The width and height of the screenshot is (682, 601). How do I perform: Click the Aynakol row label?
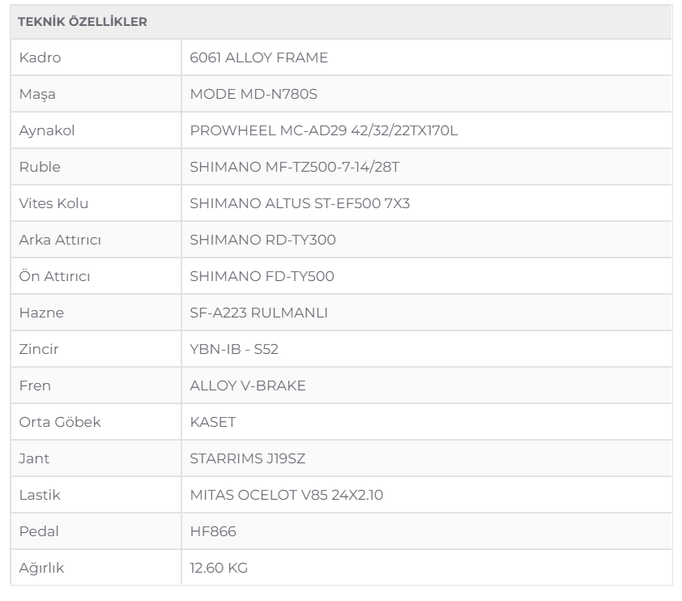pyautogui.click(x=47, y=131)
